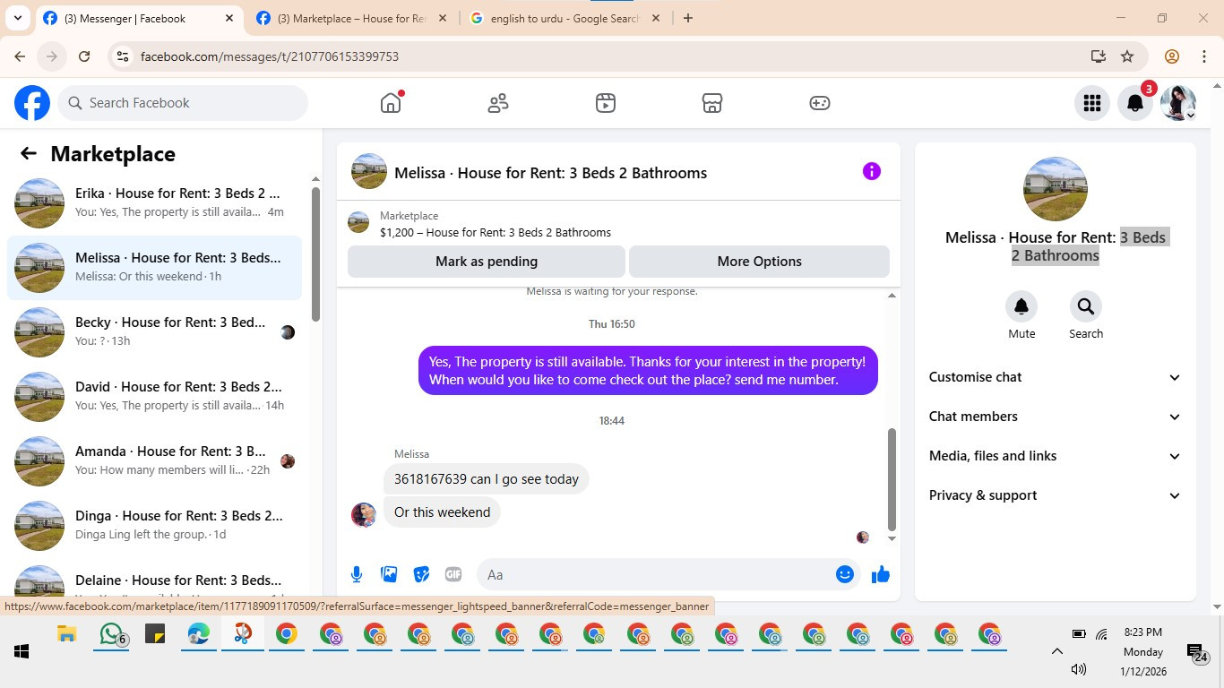Image resolution: width=1224 pixels, height=688 pixels.
Task: Click the chat scroll-down arrow
Action: 892,539
